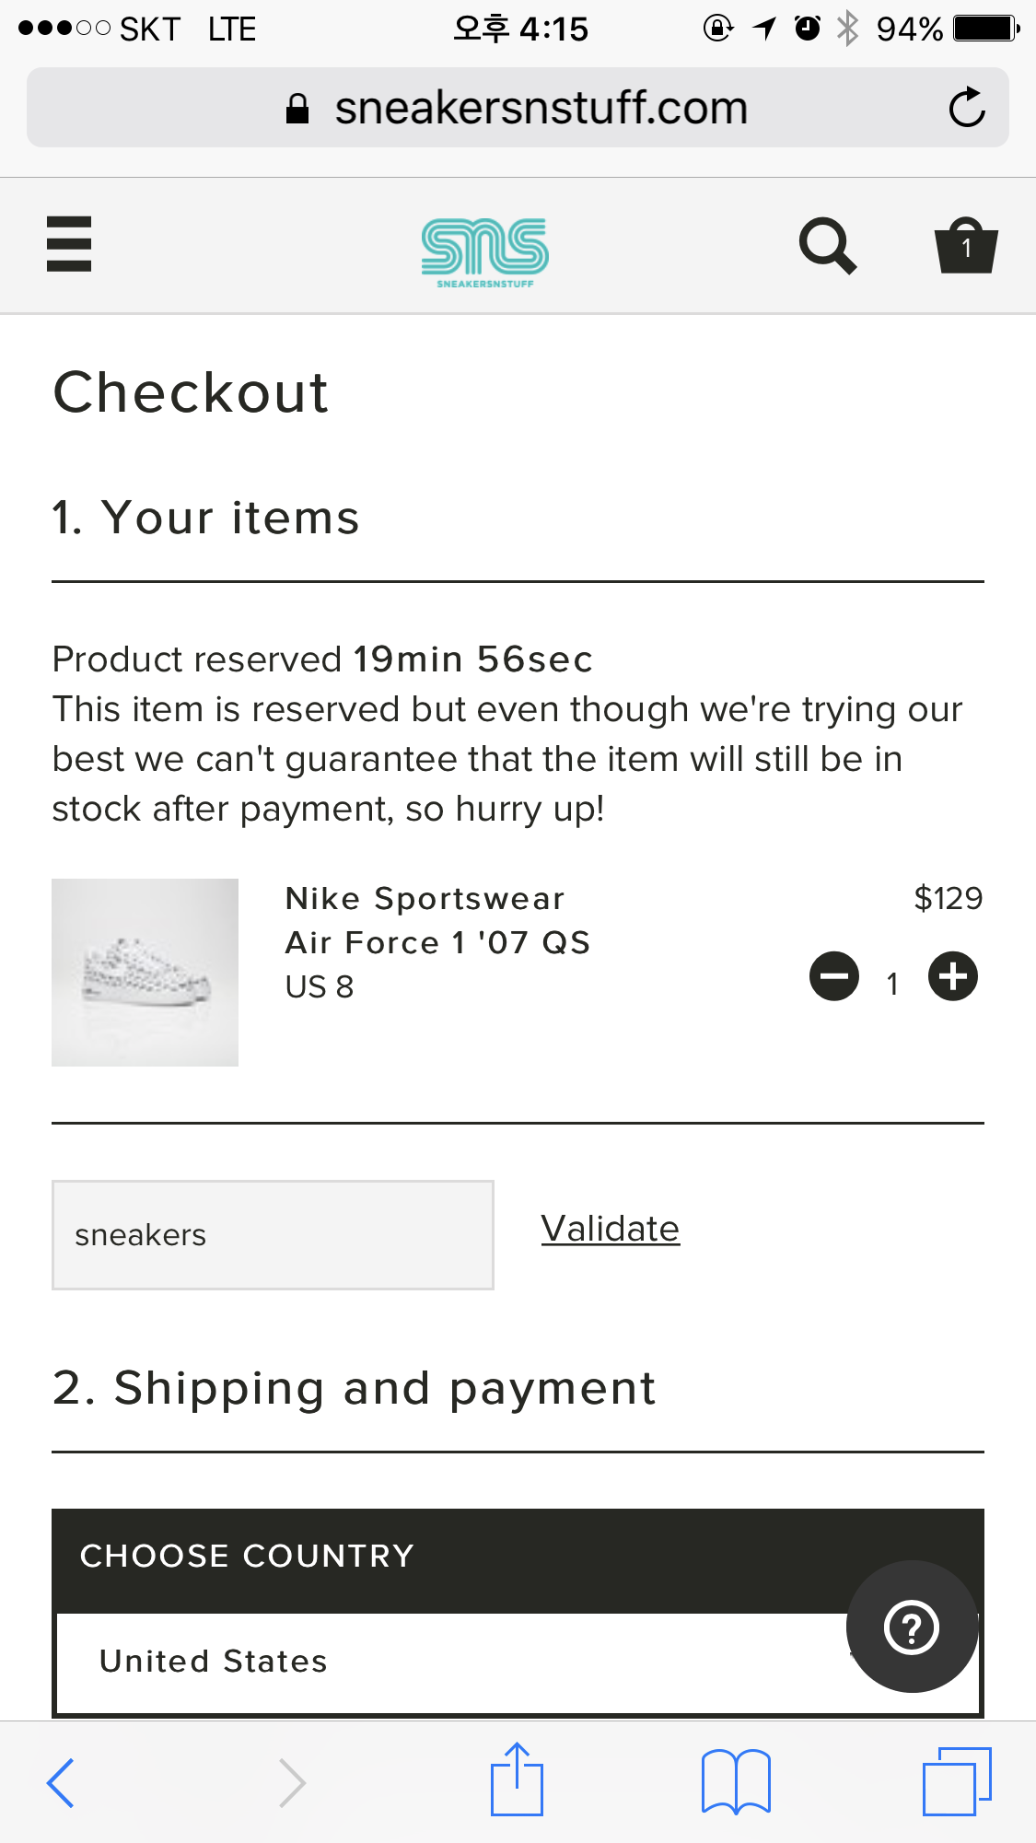The width and height of the screenshot is (1036, 1843).
Task: Decrease item quantity with minus button
Action: coord(834,976)
